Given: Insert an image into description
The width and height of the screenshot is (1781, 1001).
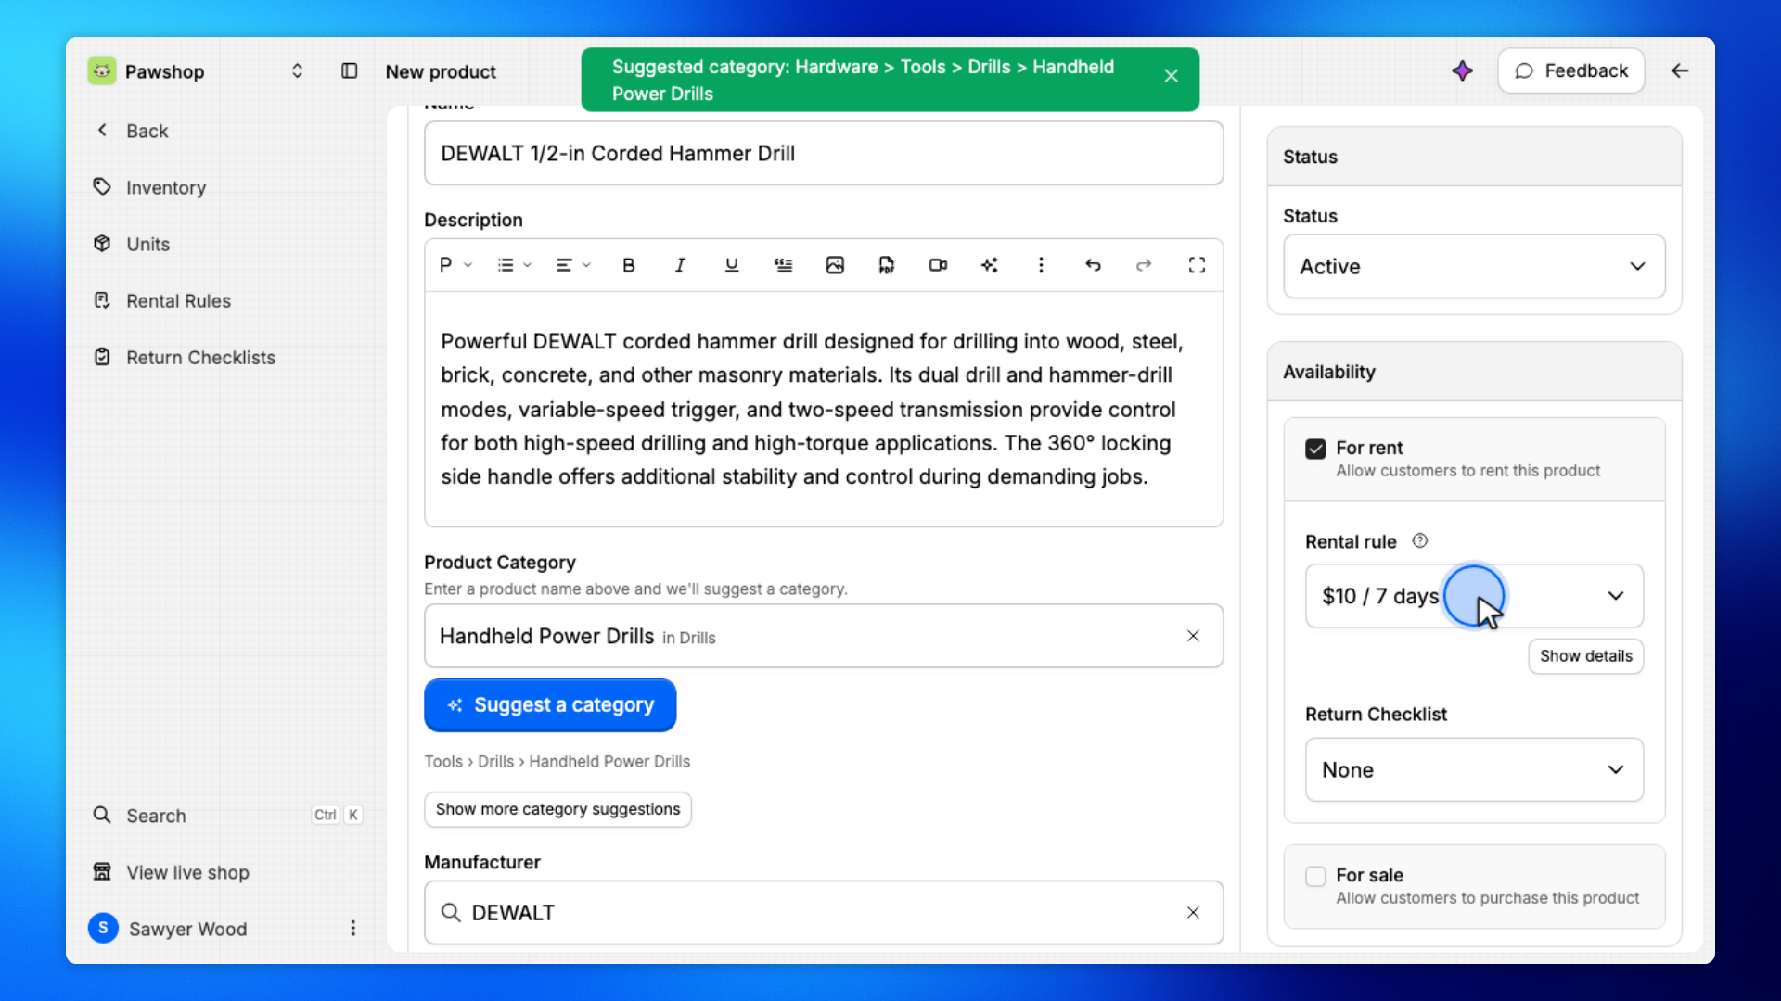Looking at the screenshot, I should [x=835, y=265].
